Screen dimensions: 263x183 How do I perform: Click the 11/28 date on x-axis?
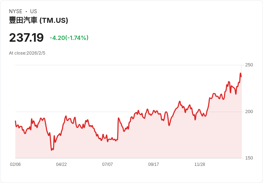(200, 164)
